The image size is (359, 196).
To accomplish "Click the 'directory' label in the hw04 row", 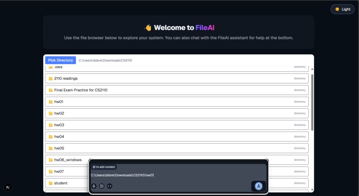I will (300, 136).
